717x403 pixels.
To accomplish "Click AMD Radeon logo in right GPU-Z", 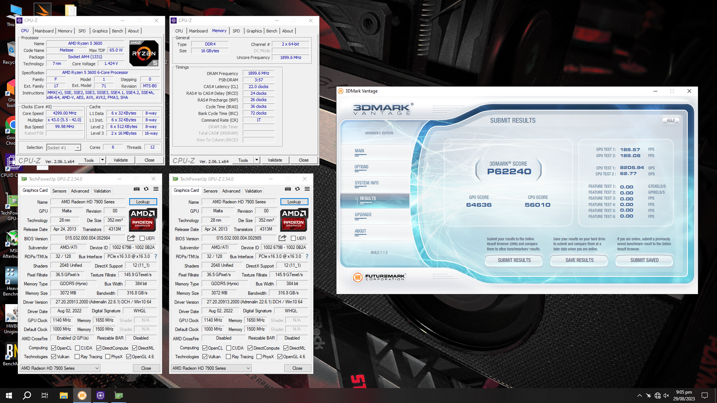I will pyautogui.click(x=294, y=220).
